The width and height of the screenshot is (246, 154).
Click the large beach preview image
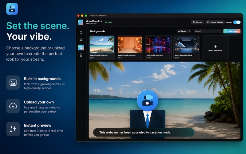165,100
